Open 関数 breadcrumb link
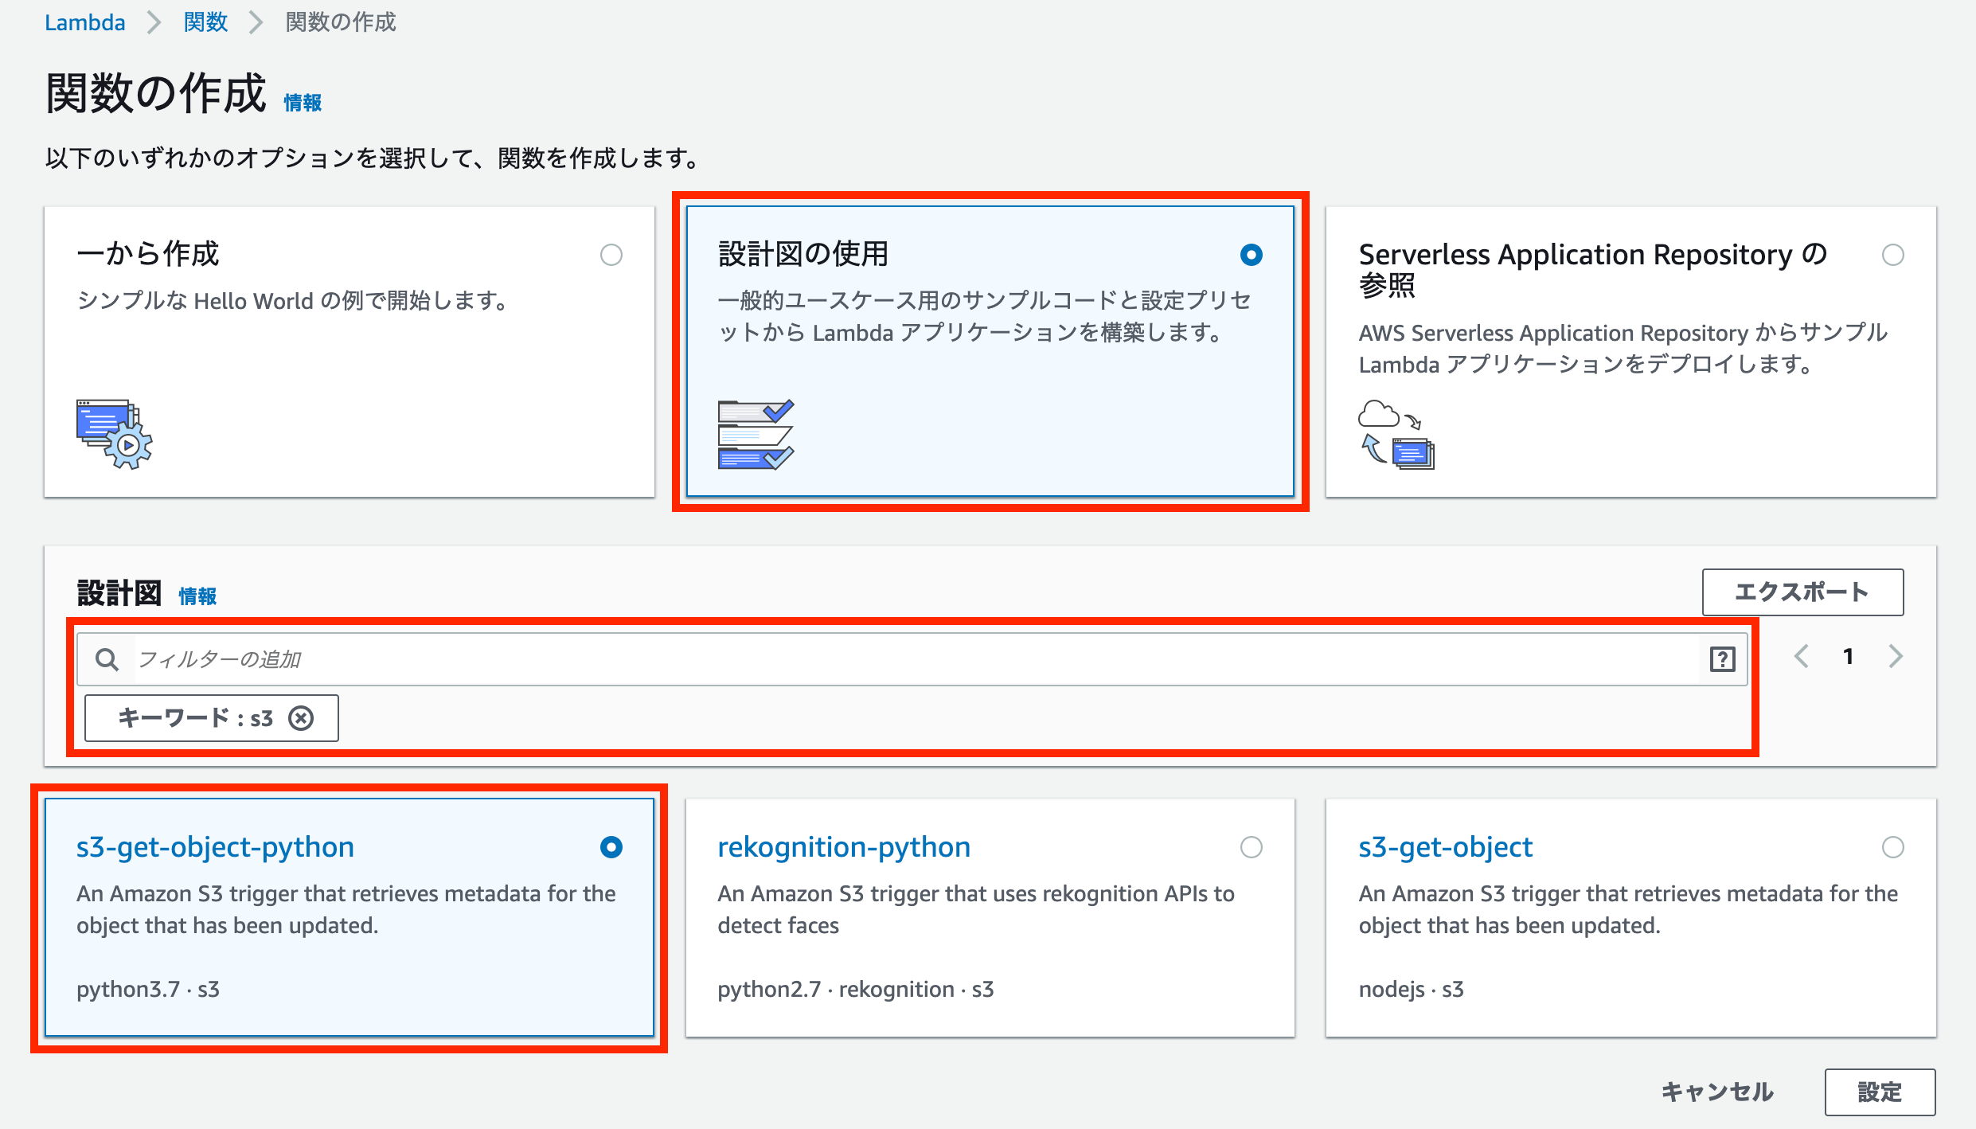The height and width of the screenshot is (1129, 1976). [x=205, y=22]
